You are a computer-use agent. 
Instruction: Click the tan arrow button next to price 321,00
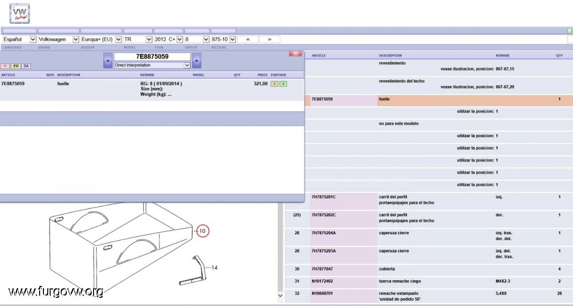tap(274, 84)
